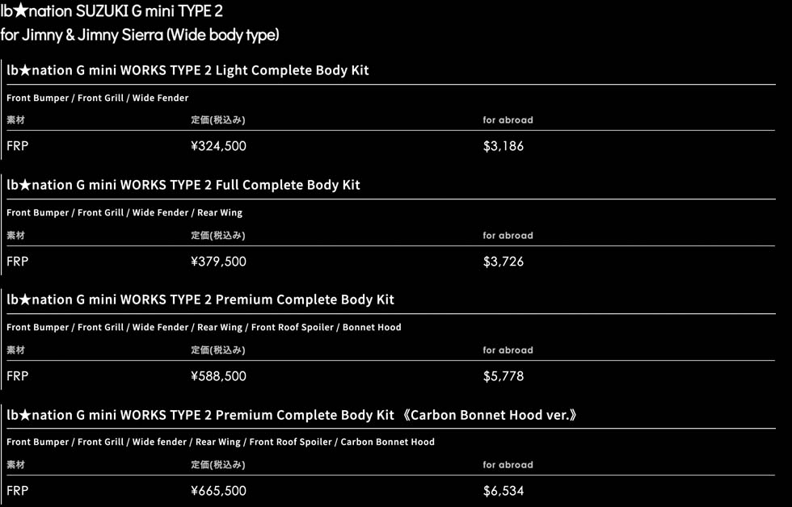Click the FRP material in the Light kit row
This screenshot has width=792, height=507.
point(17,146)
